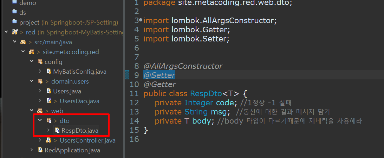Collapse the site.metacoding.red package
384x158 pixels.
click(x=23, y=52)
